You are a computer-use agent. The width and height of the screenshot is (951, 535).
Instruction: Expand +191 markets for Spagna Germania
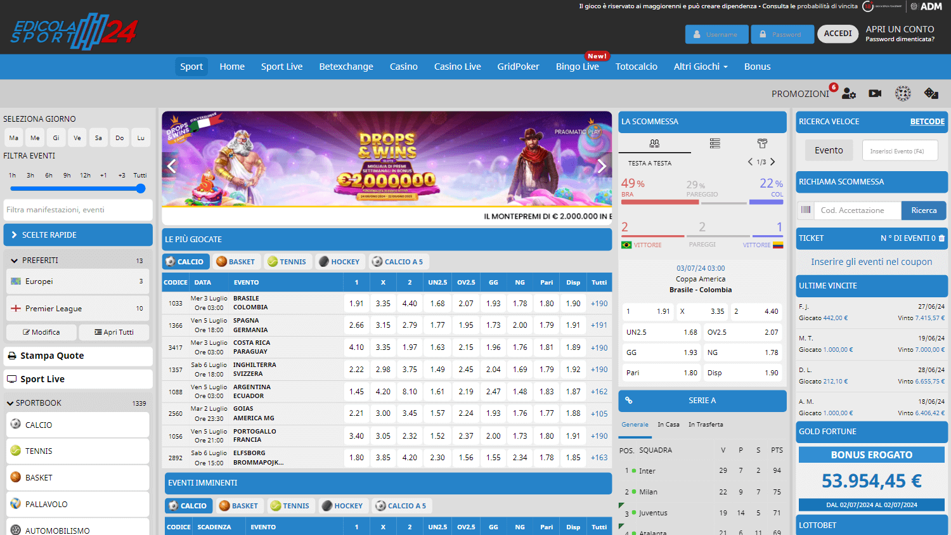[x=599, y=325]
